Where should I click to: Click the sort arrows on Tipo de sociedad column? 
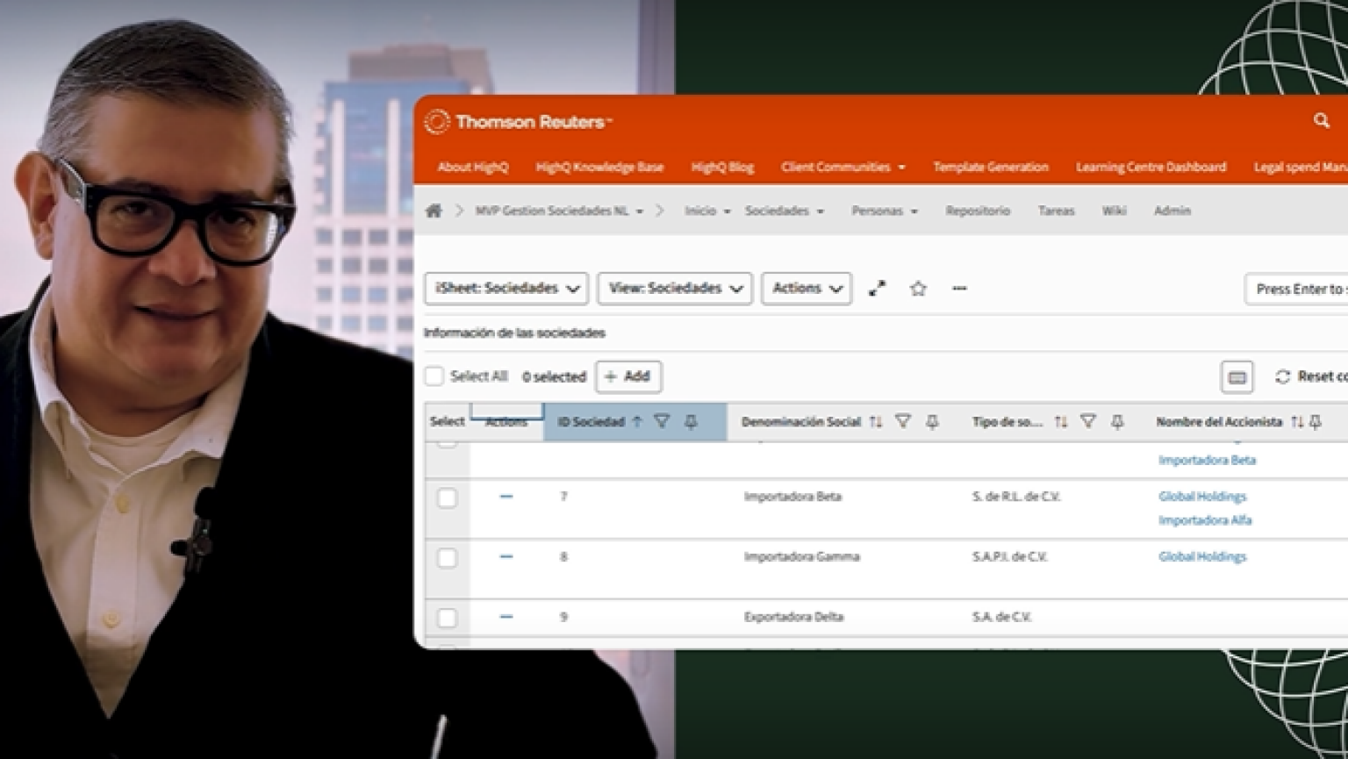click(1060, 421)
